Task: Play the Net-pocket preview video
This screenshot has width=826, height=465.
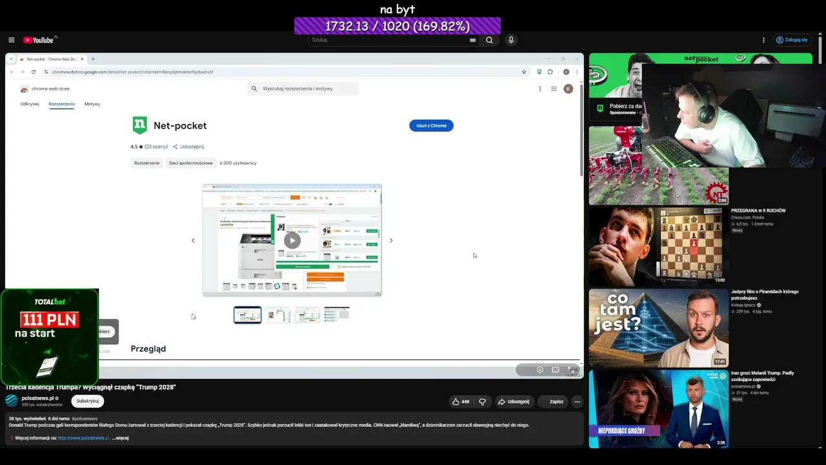Action: pyautogui.click(x=292, y=240)
